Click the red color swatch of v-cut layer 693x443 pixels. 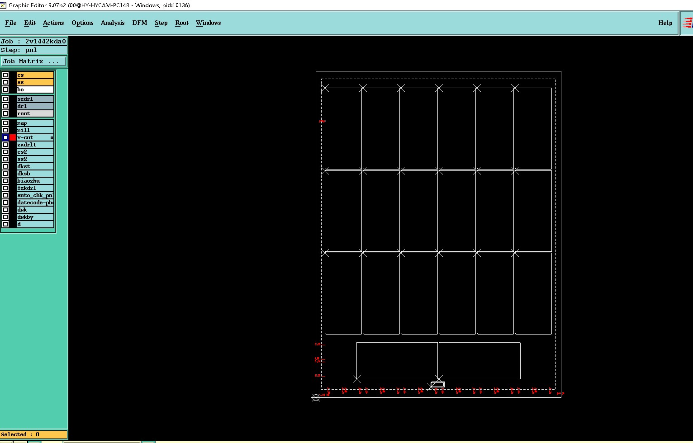coord(13,137)
